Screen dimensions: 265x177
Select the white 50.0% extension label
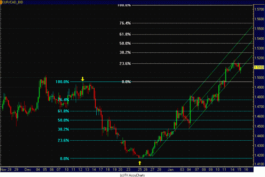tap(125, 44)
